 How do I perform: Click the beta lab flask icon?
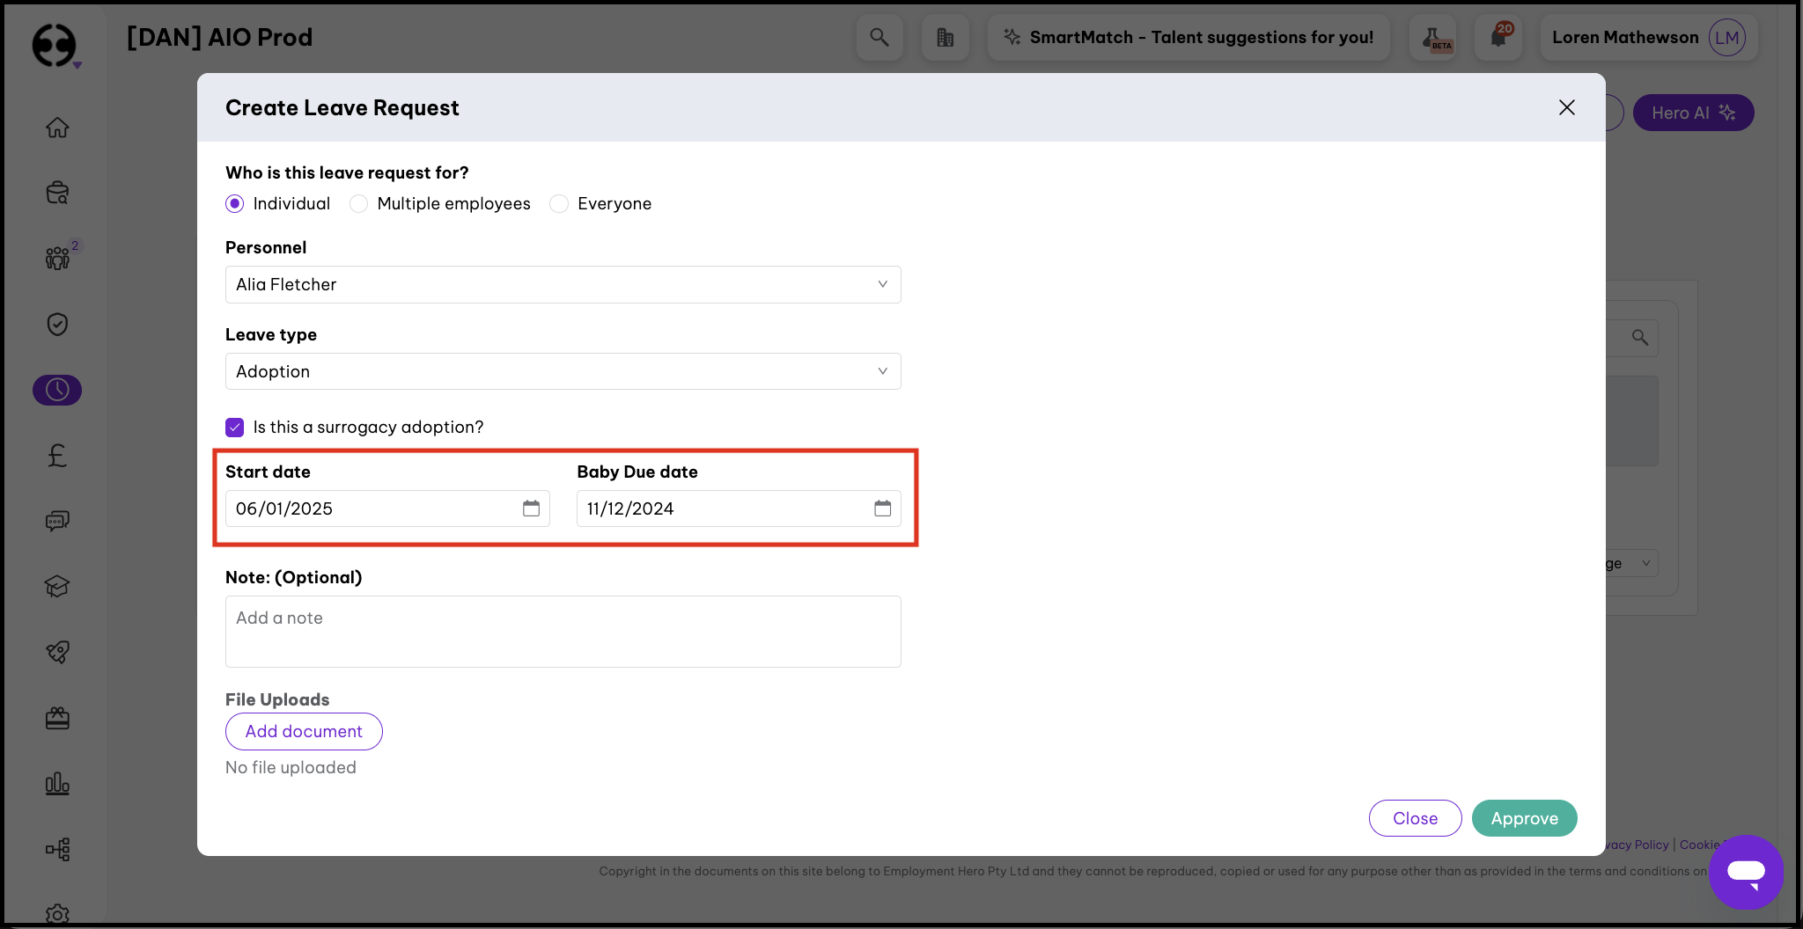[1433, 37]
